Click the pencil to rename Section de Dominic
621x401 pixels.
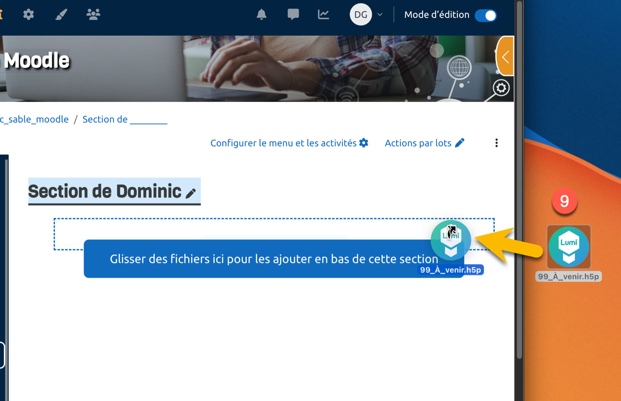(x=191, y=193)
